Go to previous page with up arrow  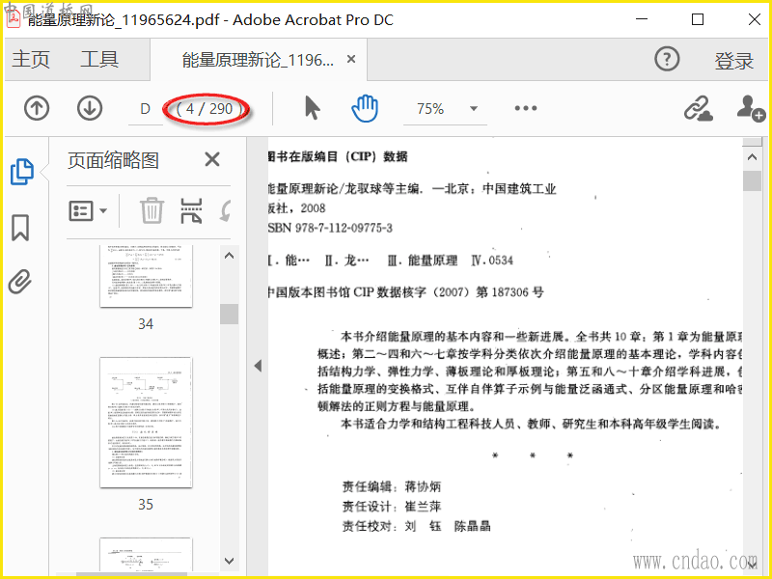click(37, 108)
